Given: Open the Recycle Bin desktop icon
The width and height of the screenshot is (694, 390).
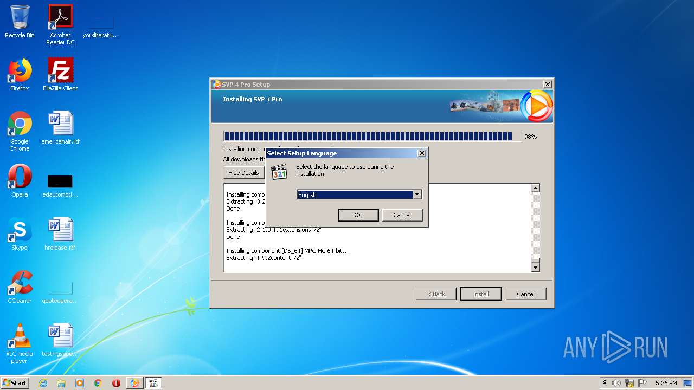Looking at the screenshot, I should 20,22.
